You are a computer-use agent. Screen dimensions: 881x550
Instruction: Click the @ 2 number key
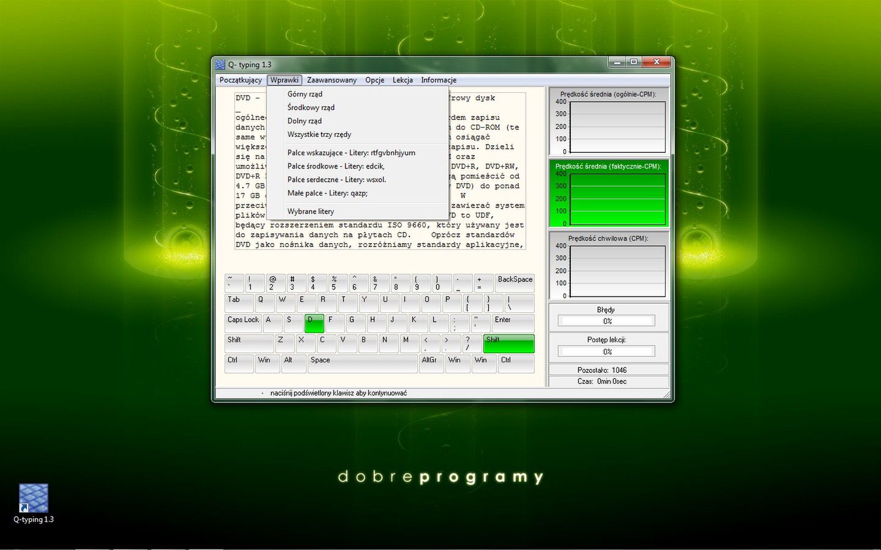tap(275, 283)
